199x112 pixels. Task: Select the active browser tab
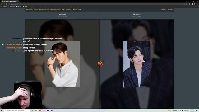(10, 1)
